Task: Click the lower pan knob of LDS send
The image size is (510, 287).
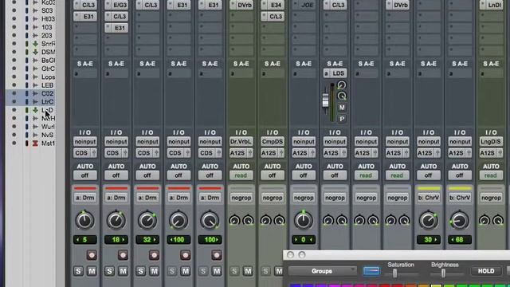Action: [x=342, y=96]
